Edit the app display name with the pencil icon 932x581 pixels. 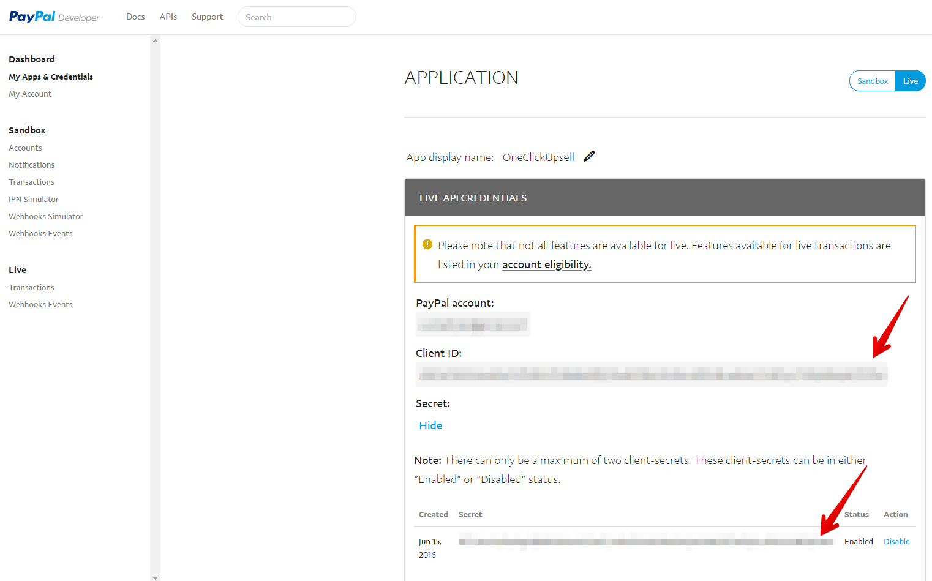(x=589, y=156)
